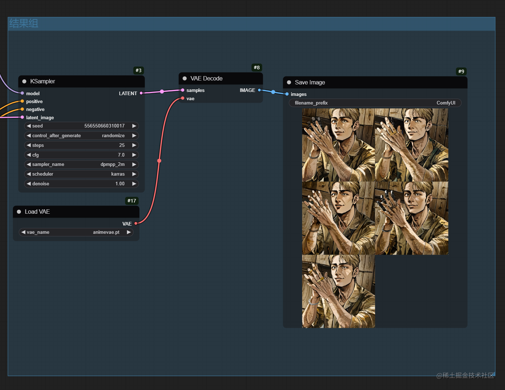Screen dimensions: 505x390
Task: Collapse the KSampler node via its dot
Action: tap(24, 82)
